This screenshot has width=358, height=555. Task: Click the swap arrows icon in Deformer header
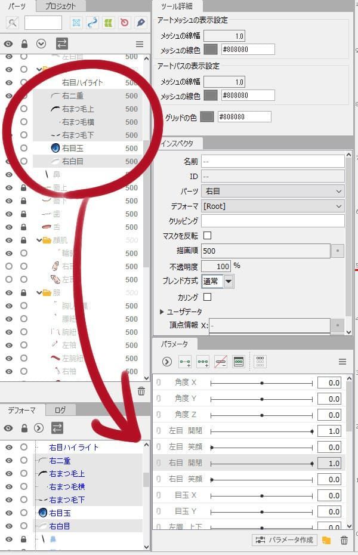tap(57, 428)
